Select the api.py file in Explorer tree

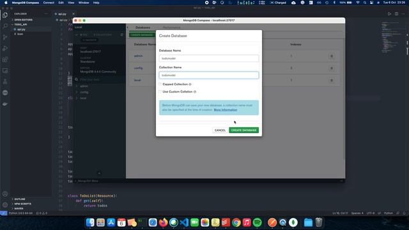pos(21,29)
